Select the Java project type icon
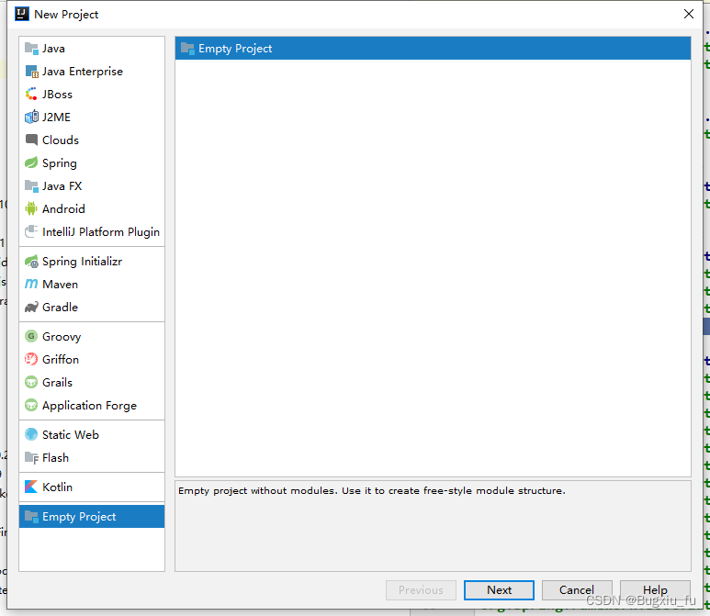Image resolution: width=710 pixels, height=616 pixels. (31, 49)
